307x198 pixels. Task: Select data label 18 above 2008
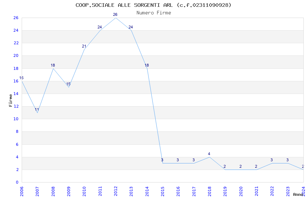click(x=53, y=65)
